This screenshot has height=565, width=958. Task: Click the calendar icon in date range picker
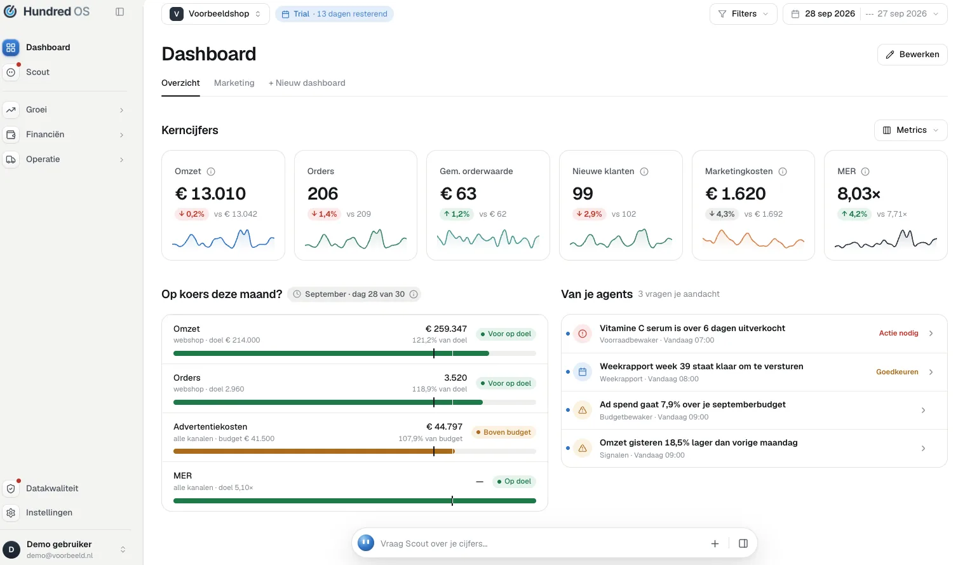(795, 14)
